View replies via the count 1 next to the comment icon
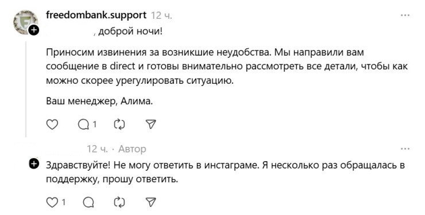Screen dimensions: 425x215 click(x=95, y=124)
